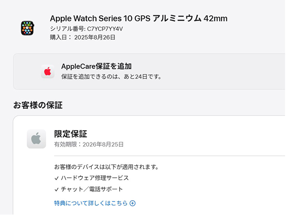Click the Apple Watch device thumbnail icon
Screen dimensions: 286x215
pos(27,28)
